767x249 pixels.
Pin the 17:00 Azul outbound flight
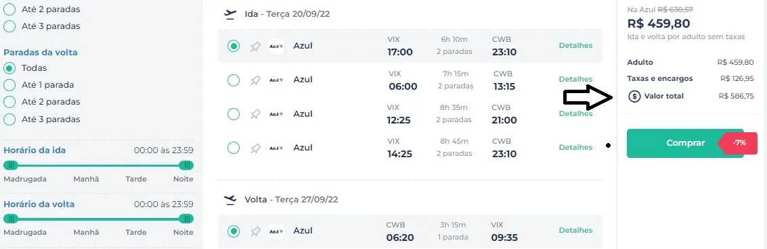tap(255, 47)
